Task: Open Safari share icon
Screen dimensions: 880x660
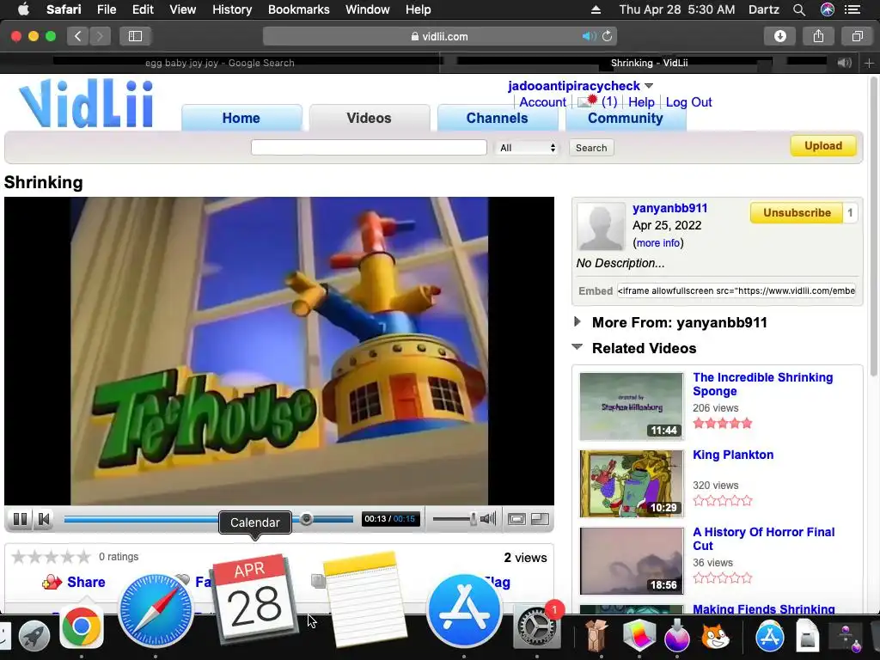Action: (818, 36)
